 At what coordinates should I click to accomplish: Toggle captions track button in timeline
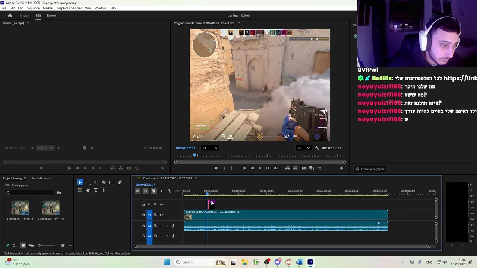tap(177, 191)
